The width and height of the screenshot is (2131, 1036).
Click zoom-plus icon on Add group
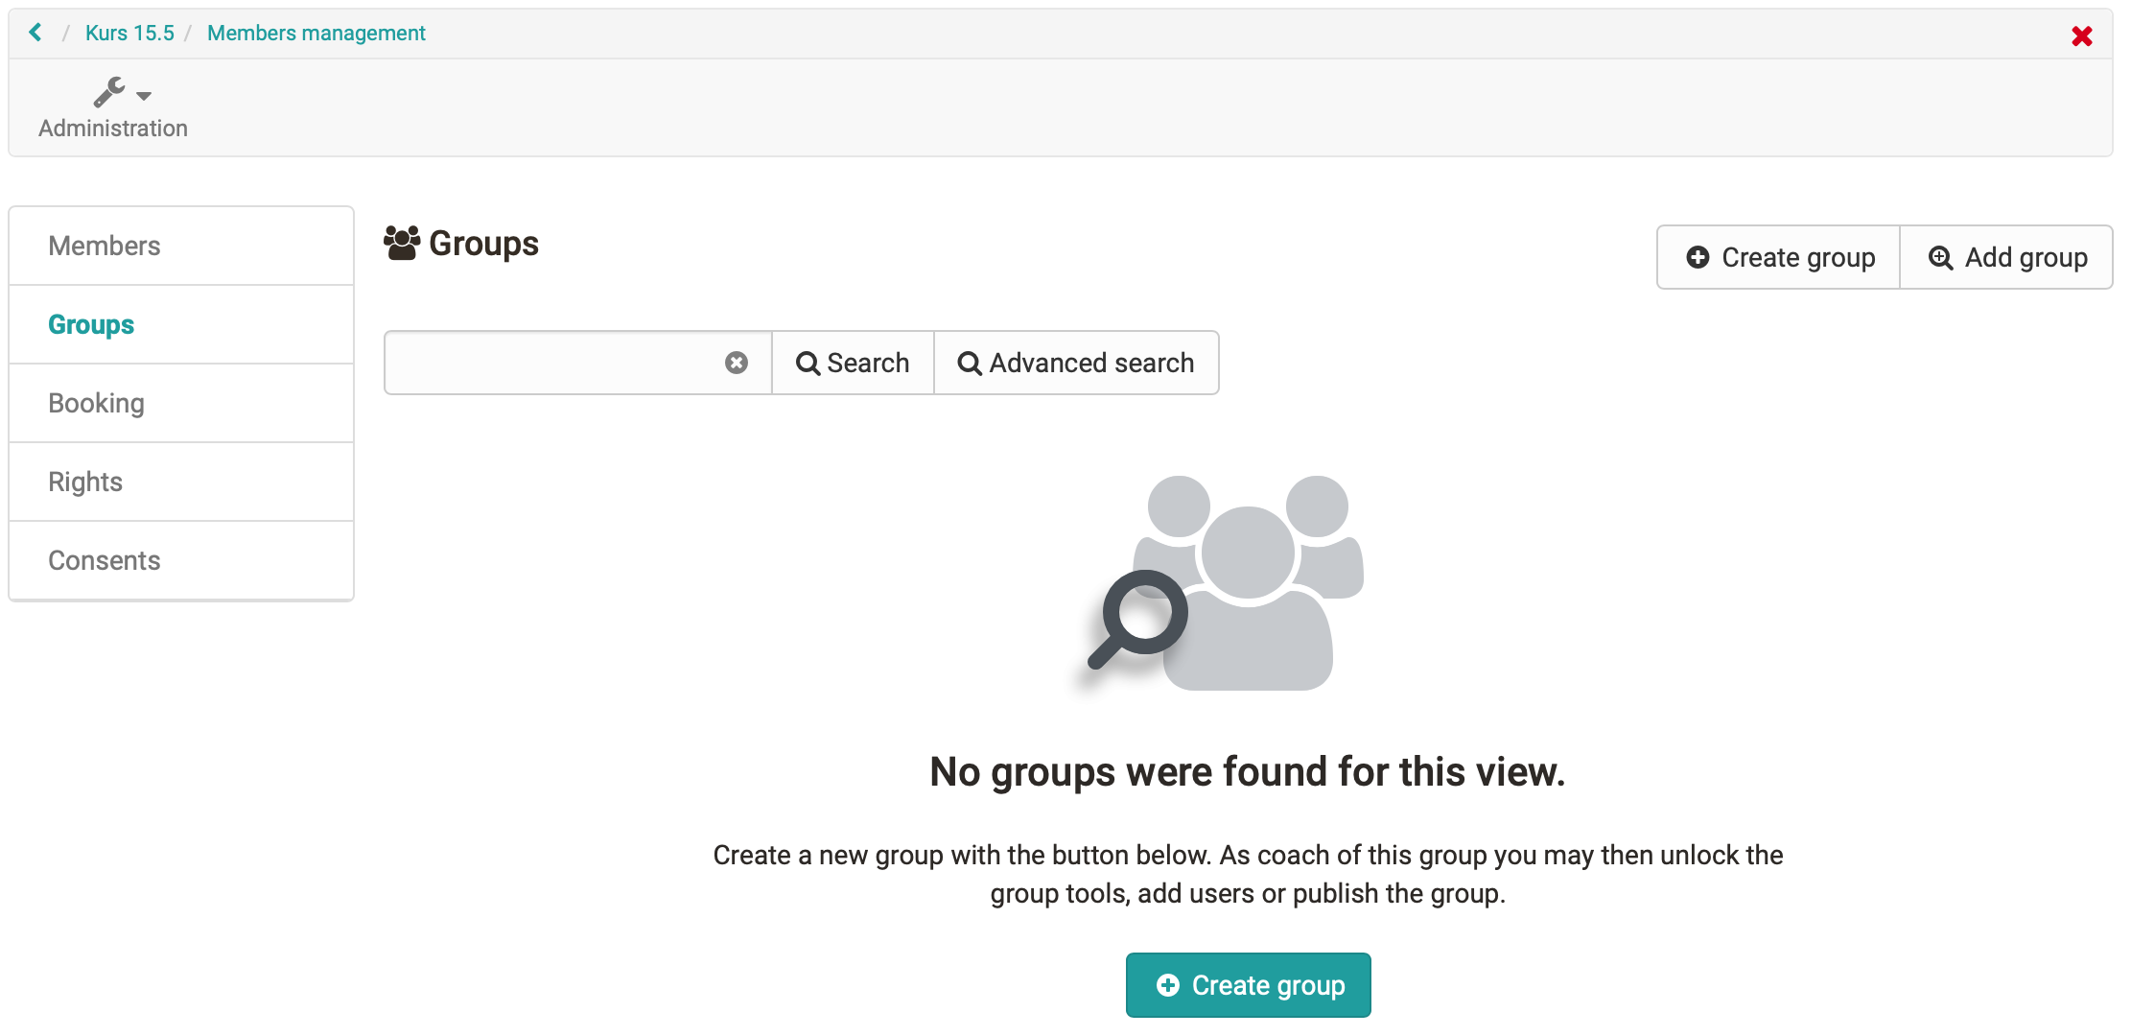[x=1940, y=257]
